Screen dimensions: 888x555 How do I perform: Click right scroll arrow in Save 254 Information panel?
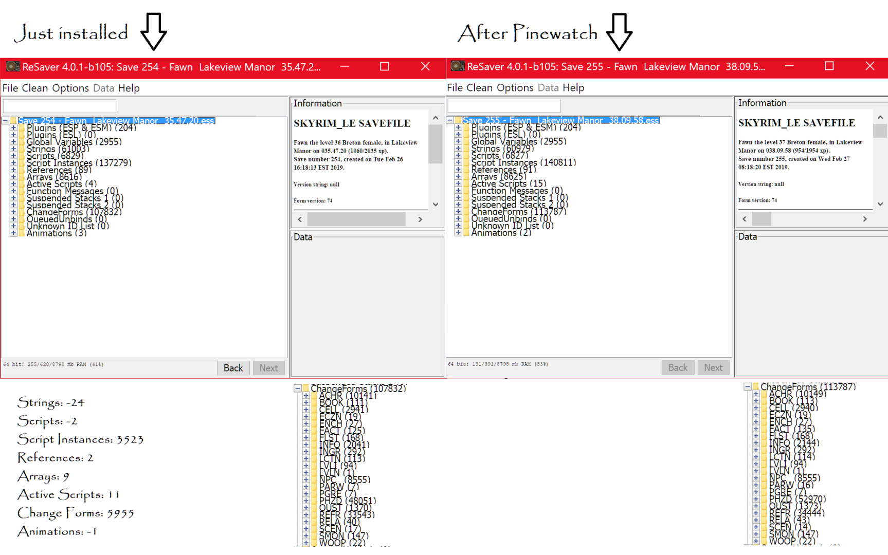420,219
